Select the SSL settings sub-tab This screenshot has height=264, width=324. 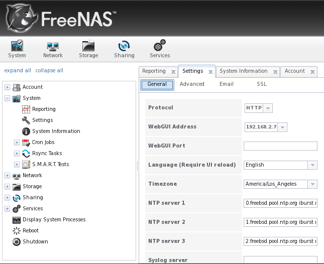[x=262, y=84]
